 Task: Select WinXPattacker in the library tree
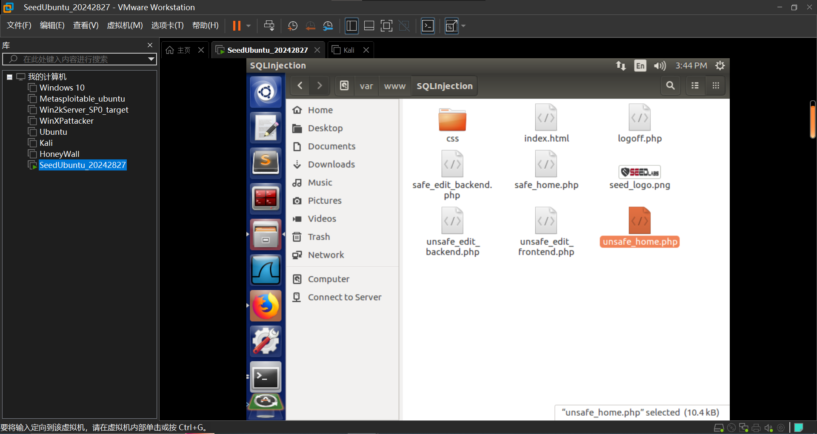(x=66, y=121)
